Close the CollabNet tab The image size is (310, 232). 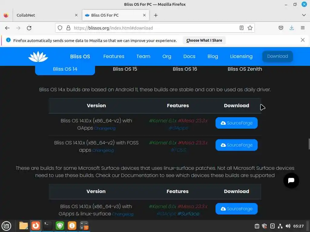pyautogui.click(x=76, y=15)
